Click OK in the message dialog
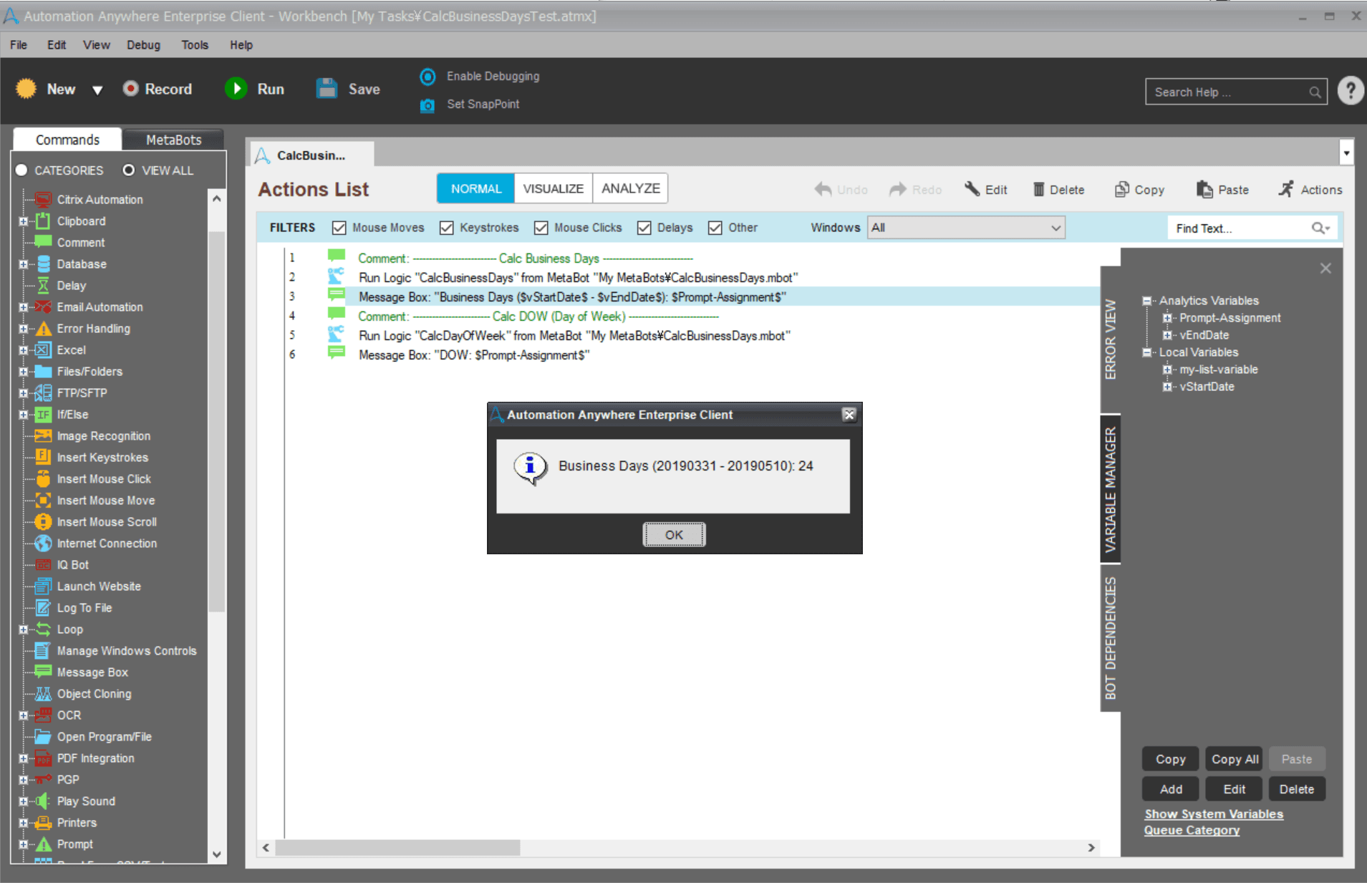Image resolution: width=1367 pixels, height=883 pixels. point(674,535)
